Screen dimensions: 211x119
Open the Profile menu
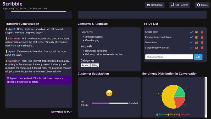click(x=202, y=5)
